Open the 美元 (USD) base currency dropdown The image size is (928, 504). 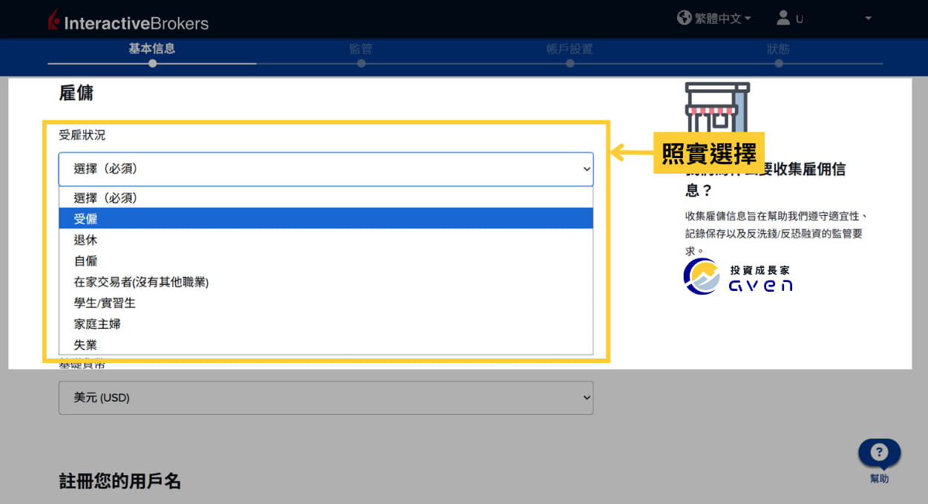tap(326, 398)
